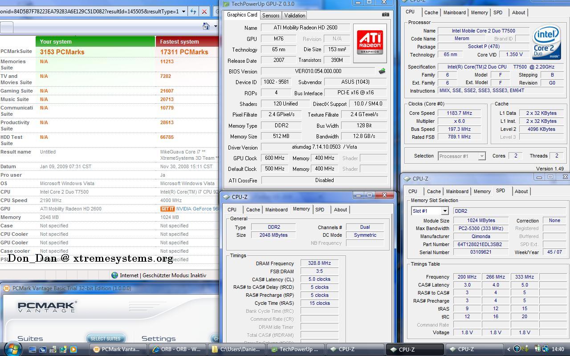Image resolution: width=570 pixels, height=356 pixels.
Task: Open SPD tab in the CPU-Z Memory window
Action: pos(320,210)
